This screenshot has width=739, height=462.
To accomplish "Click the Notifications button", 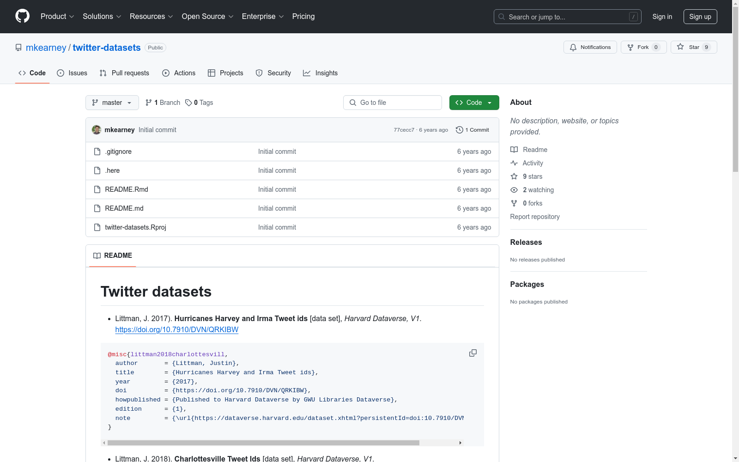I will (x=590, y=47).
